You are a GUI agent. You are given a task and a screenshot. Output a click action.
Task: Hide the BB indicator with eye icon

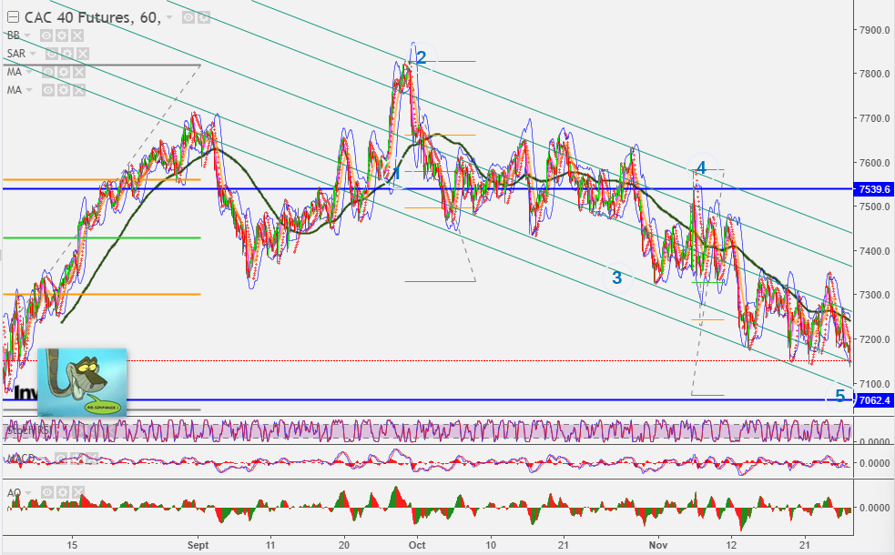pos(46,35)
